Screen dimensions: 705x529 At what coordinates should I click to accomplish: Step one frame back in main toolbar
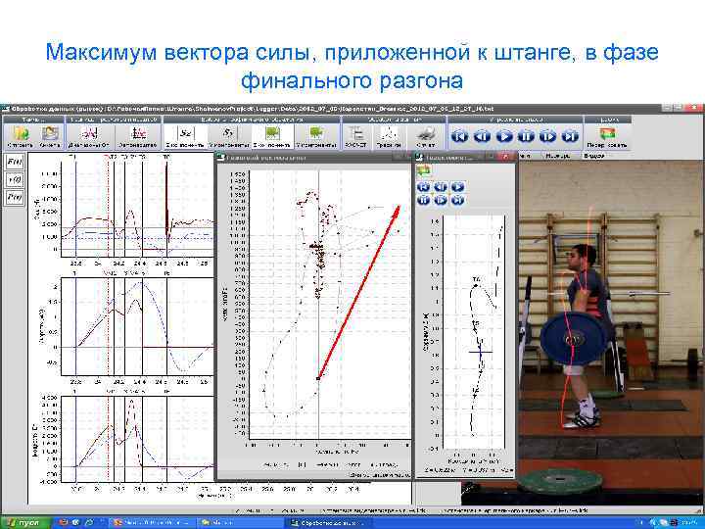(482, 135)
